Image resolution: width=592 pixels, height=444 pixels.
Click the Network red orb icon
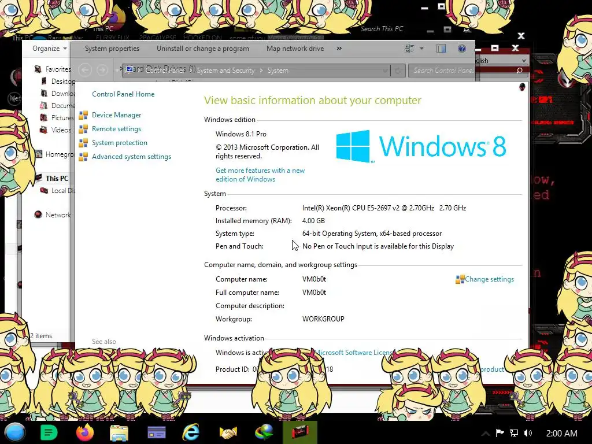coord(38,214)
